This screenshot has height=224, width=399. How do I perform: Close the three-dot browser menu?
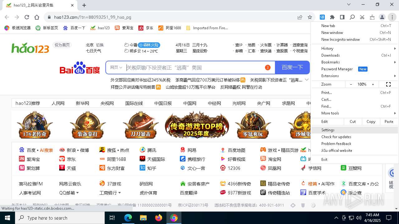(x=392, y=17)
